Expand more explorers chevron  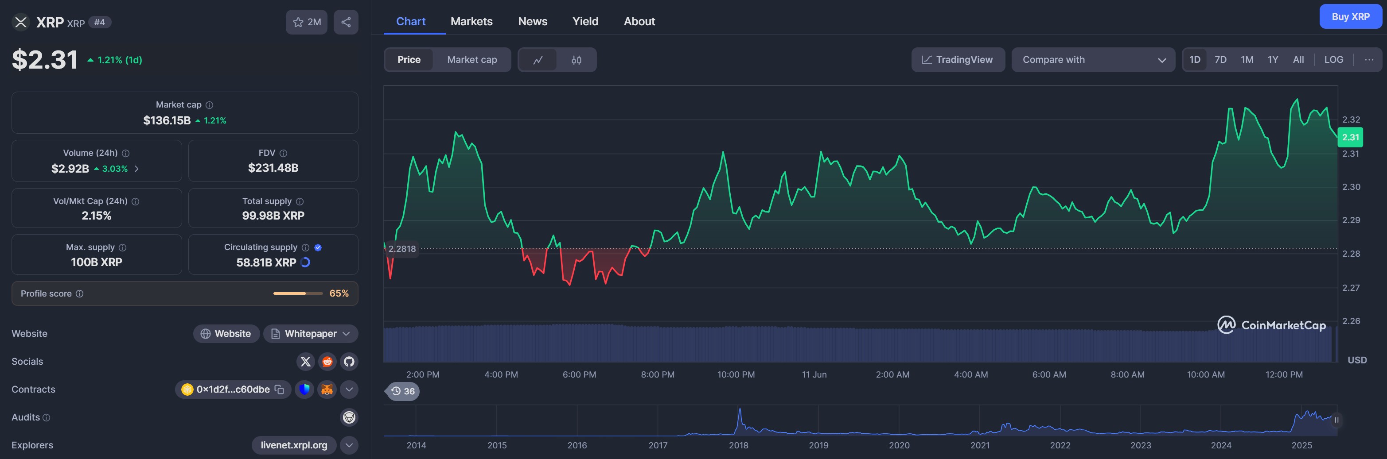349,446
